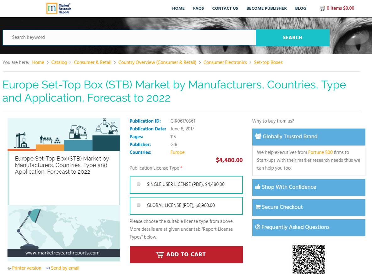This screenshot has height=274, width=372.
Task: Follow the Home breadcrumb link
Action: [x=38, y=62]
